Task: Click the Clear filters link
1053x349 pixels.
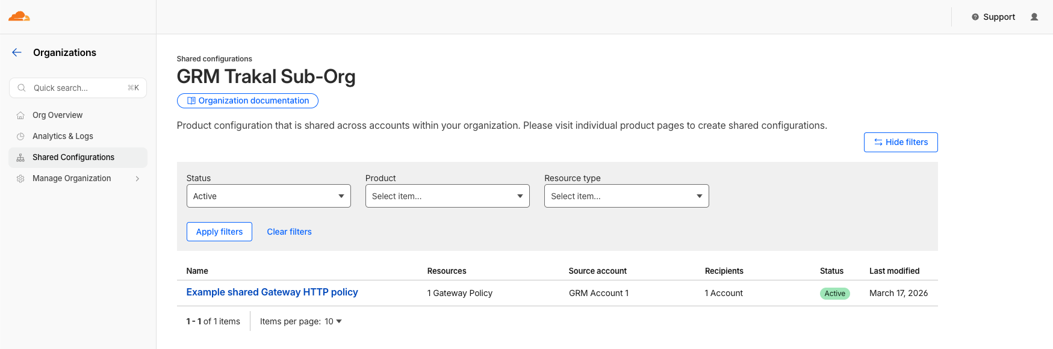Action: click(289, 232)
